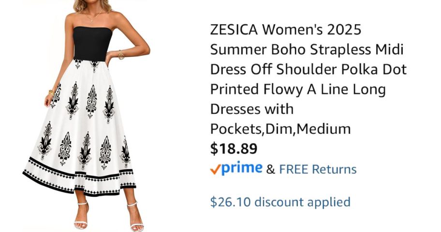Click the product title line 'Summer Boho Strapless Midi'

coord(307,49)
